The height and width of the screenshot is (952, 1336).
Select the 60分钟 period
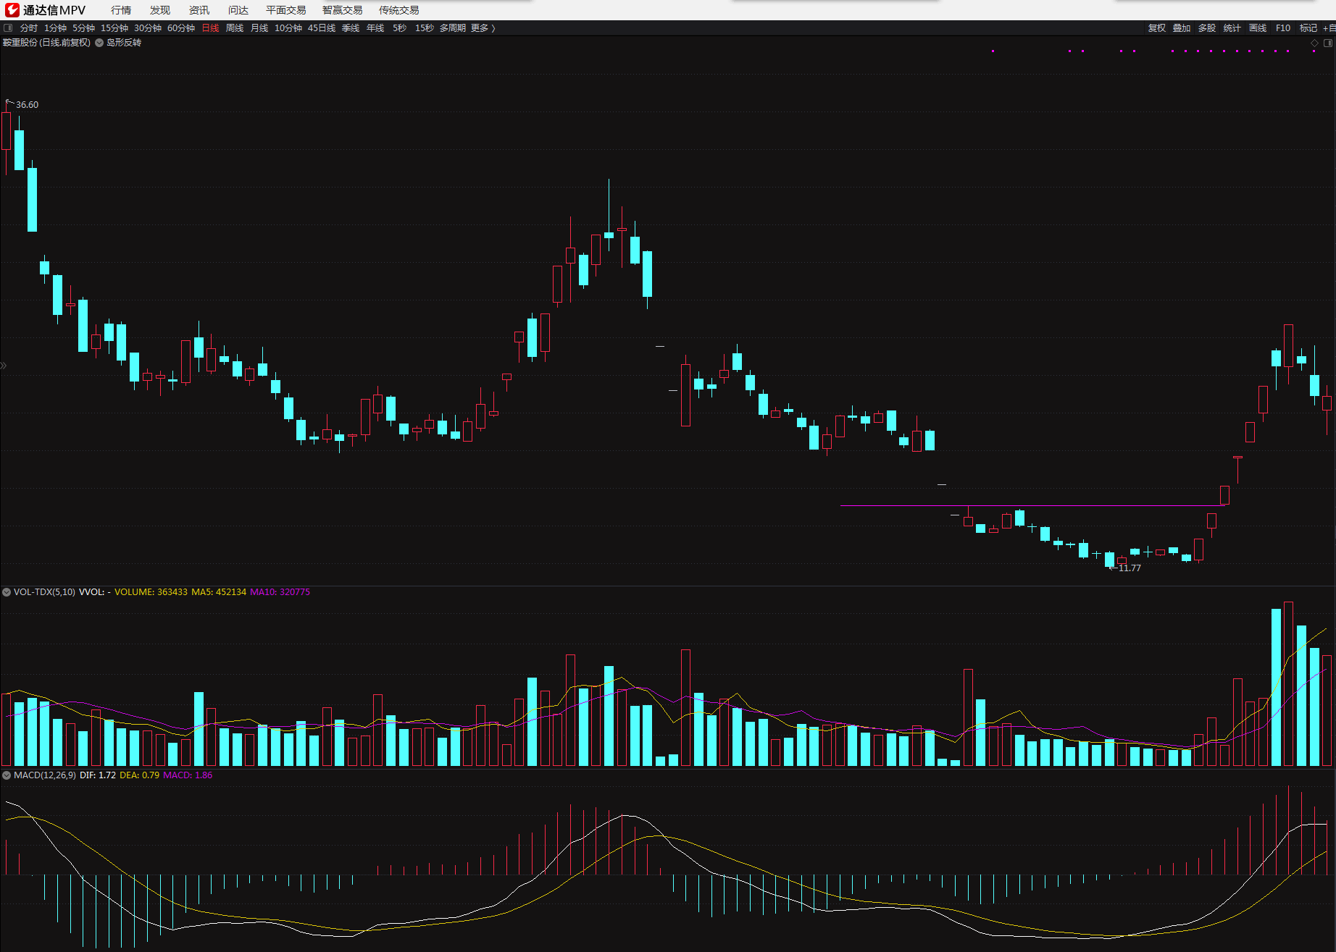click(x=181, y=28)
